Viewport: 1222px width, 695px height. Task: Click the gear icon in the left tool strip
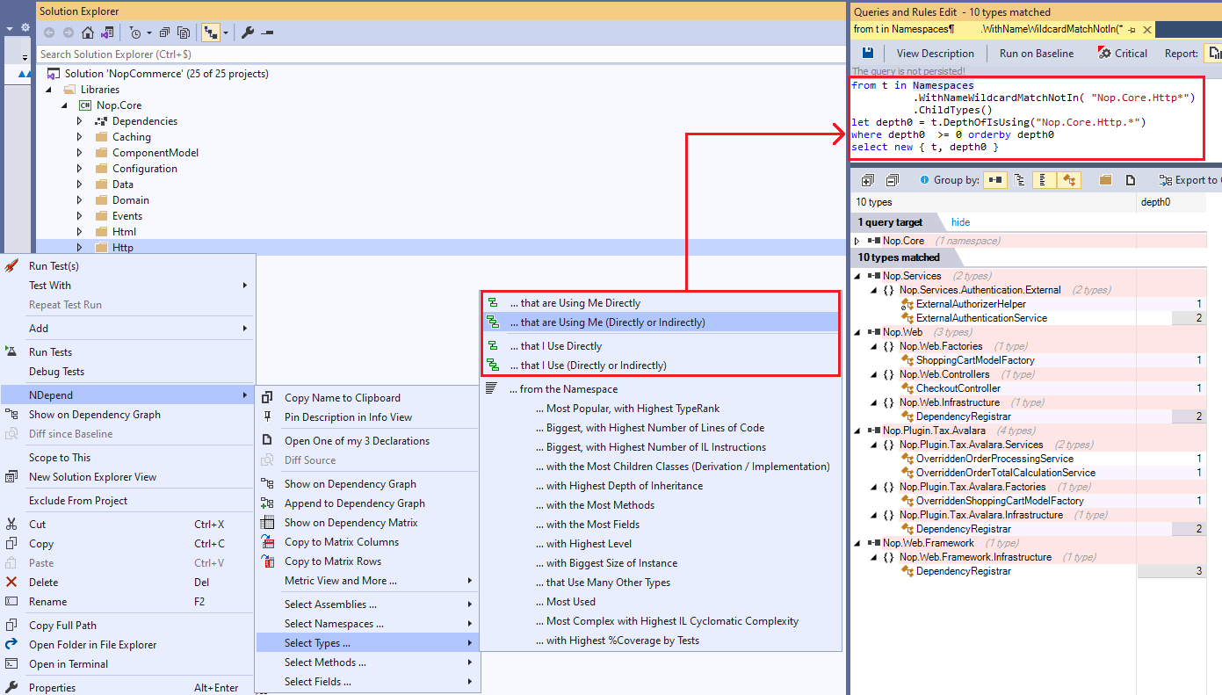[25, 28]
